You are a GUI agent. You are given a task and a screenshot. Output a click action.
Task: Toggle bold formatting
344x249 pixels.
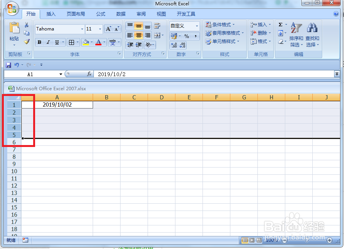pyautogui.click(x=40, y=42)
